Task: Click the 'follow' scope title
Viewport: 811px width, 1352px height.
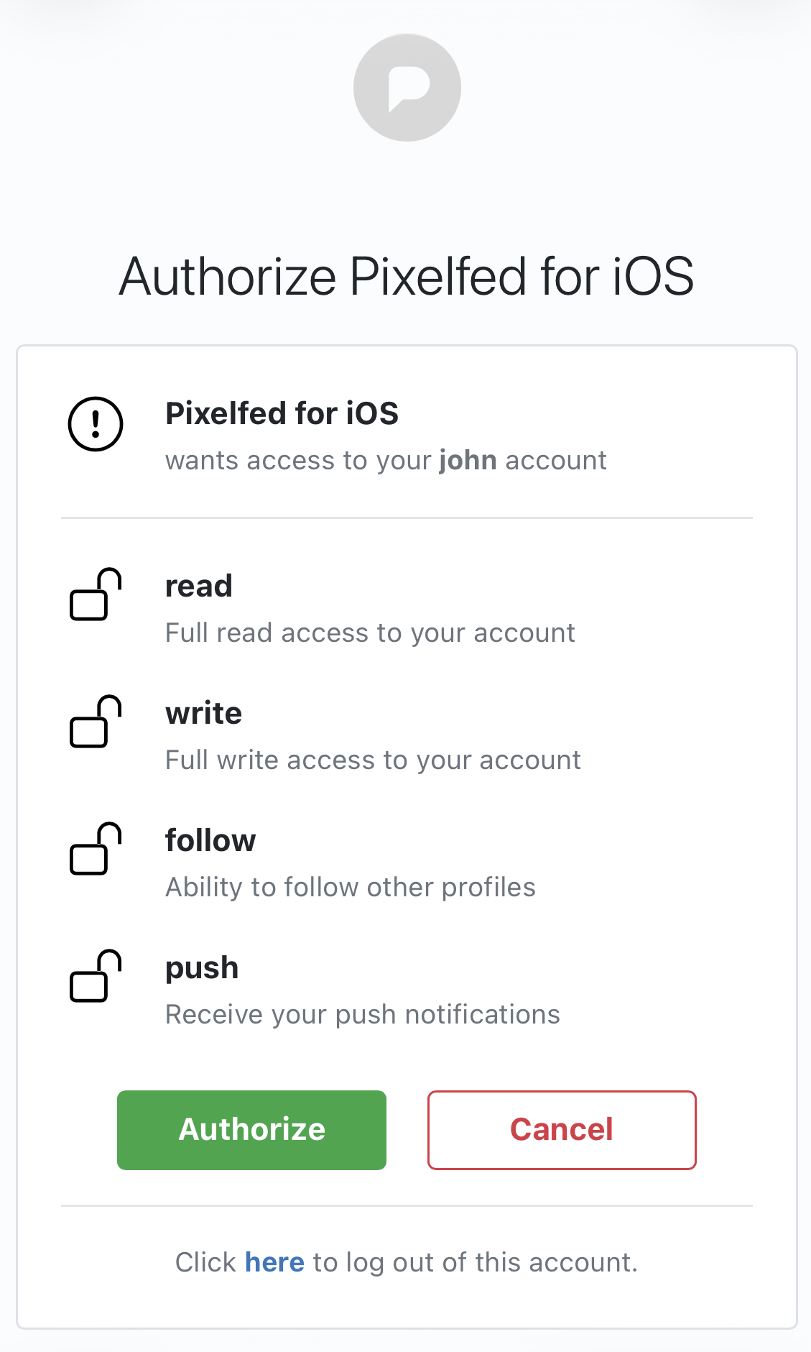Action: (x=210, y=841)
